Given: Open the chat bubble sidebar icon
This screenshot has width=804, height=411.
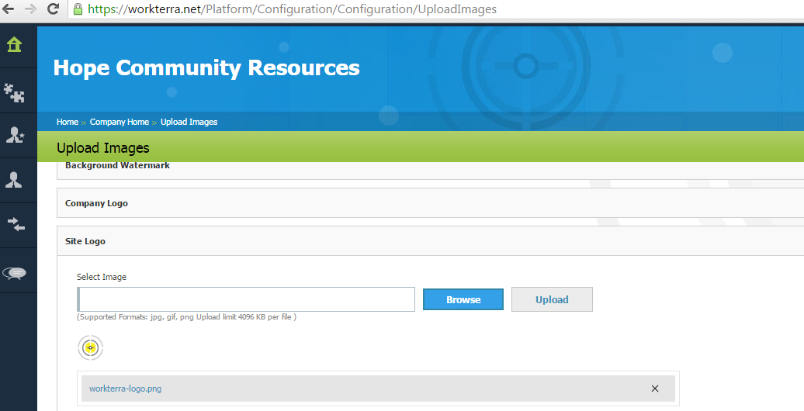Looking at the screenshot, I should click(x=14, y=273).
